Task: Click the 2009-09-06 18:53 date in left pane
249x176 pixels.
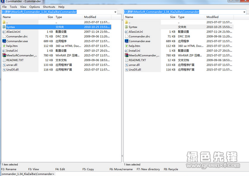Action: (97, 60)
